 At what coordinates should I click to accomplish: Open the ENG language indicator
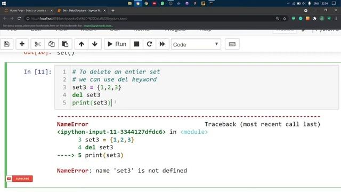(316, 4)
